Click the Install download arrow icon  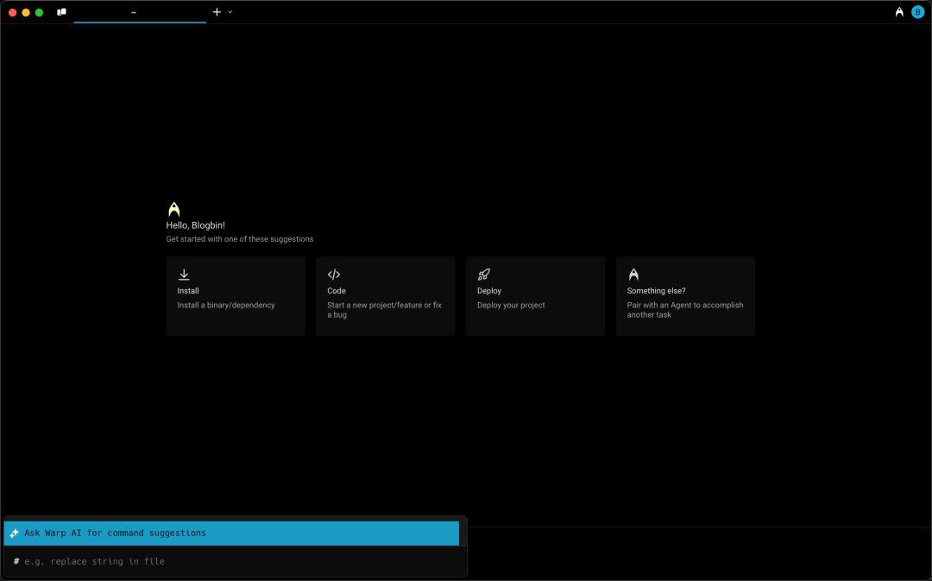coord(184,275)
